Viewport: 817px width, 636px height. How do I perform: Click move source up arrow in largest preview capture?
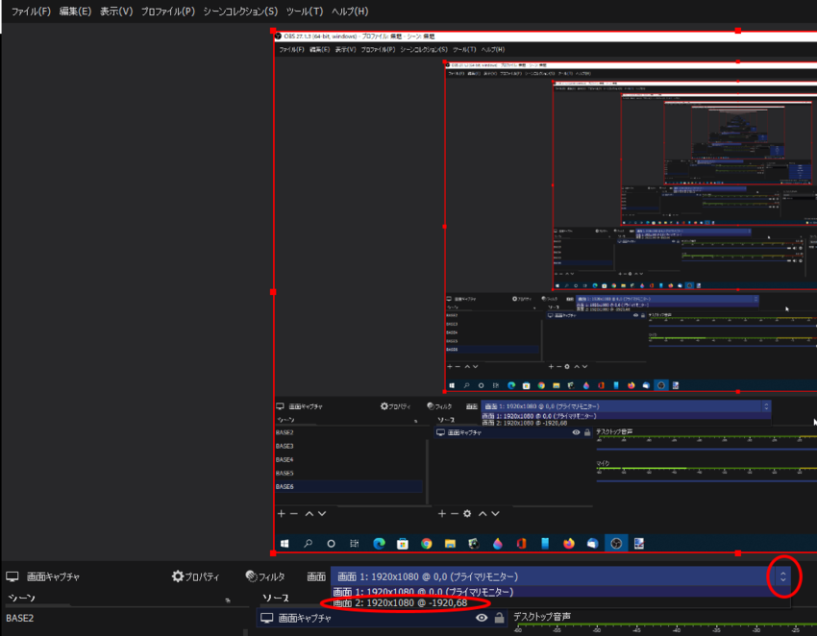483,514
